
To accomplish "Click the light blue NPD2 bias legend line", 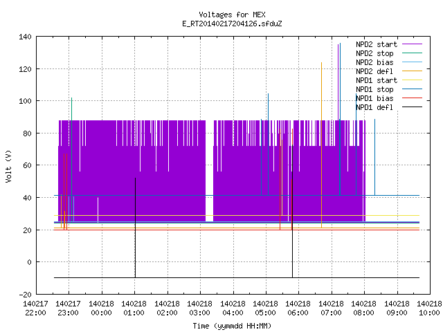I will 412,62.
